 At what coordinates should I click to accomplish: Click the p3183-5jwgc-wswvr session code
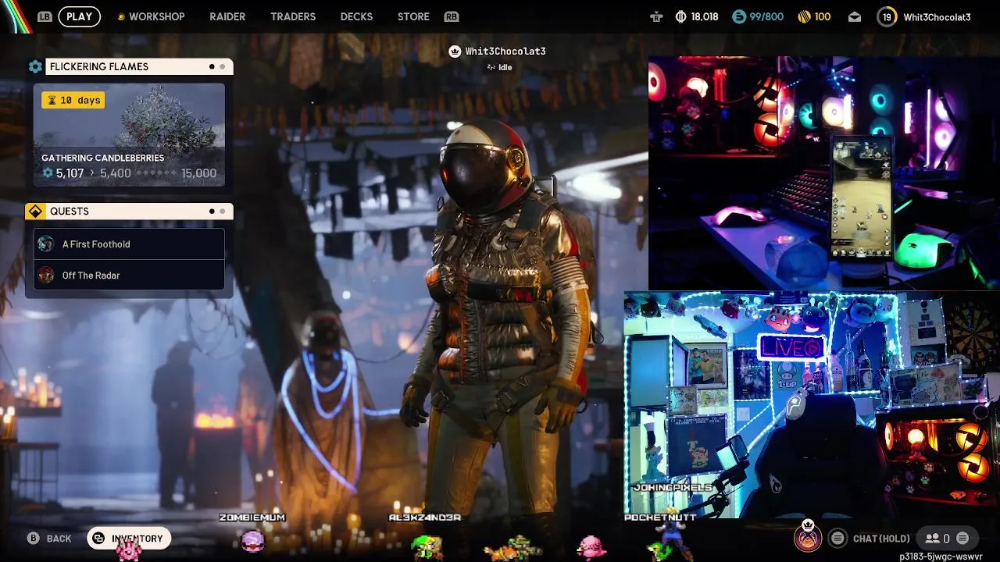pyautogui.click(x=941, y=557)
